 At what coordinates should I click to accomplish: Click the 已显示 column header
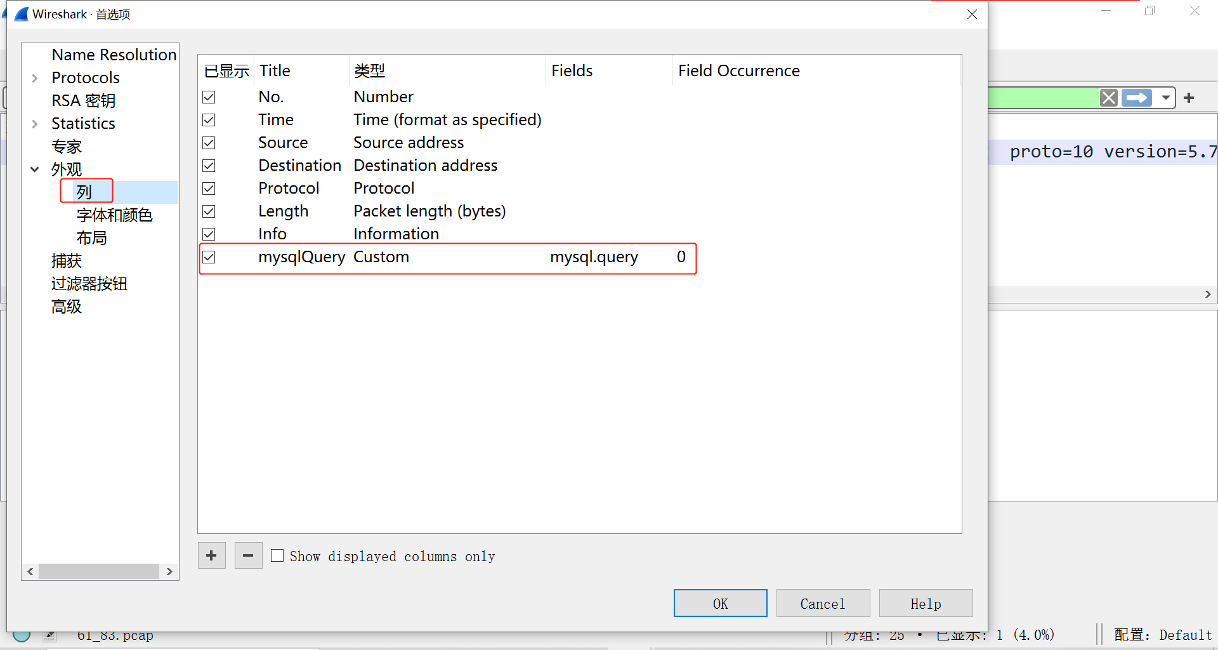[226, 70]
